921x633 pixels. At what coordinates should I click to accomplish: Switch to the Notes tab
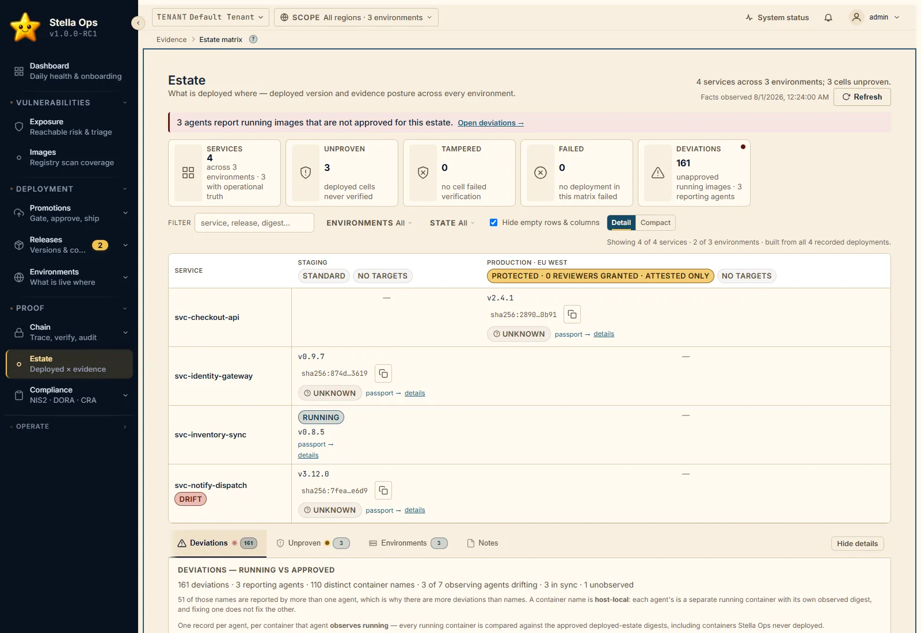point(482,543)
